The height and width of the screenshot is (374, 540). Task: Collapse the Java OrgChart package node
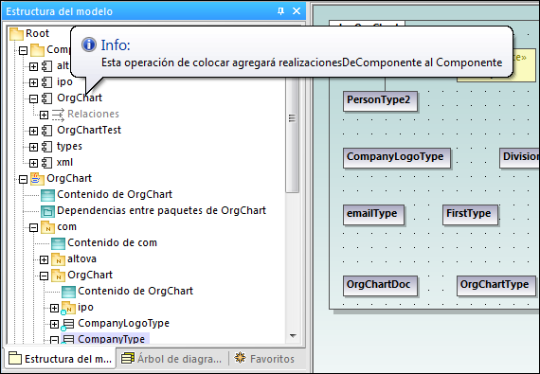[23, 179]
